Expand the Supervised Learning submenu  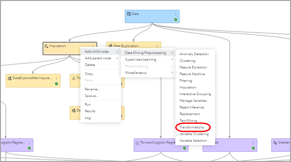pyautogui.click(x=148, y=59)
